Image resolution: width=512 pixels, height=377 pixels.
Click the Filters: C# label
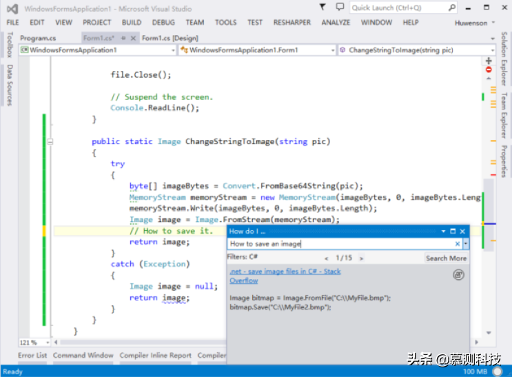click(x=243, y=257)
